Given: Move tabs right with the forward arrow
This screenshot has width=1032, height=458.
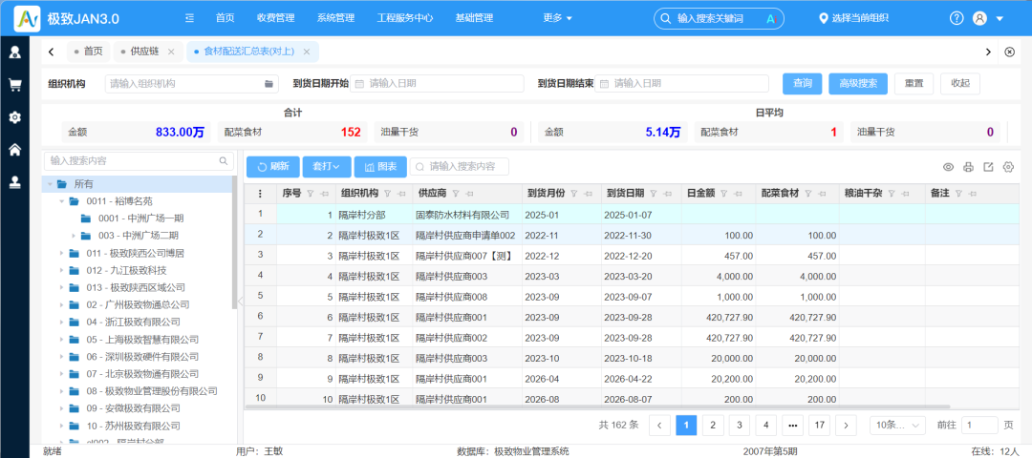Looking at the screenshot, I should [988, 52].
